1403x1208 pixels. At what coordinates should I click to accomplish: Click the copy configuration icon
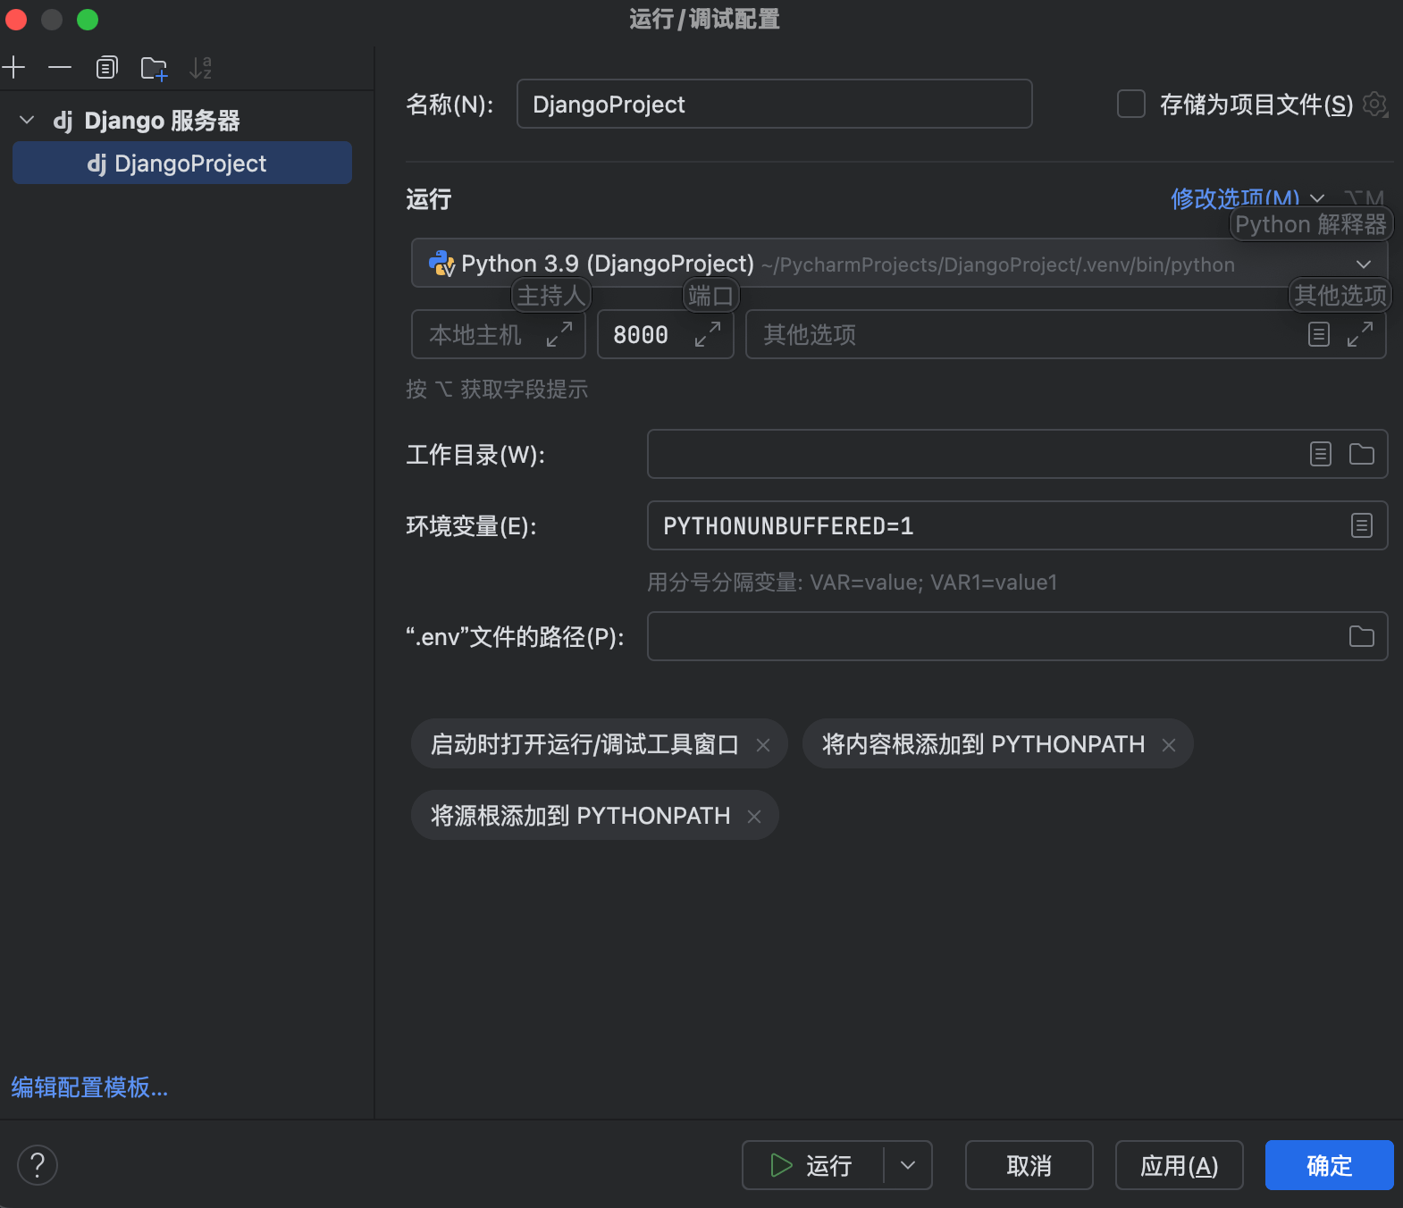click(x=106, y=68)
